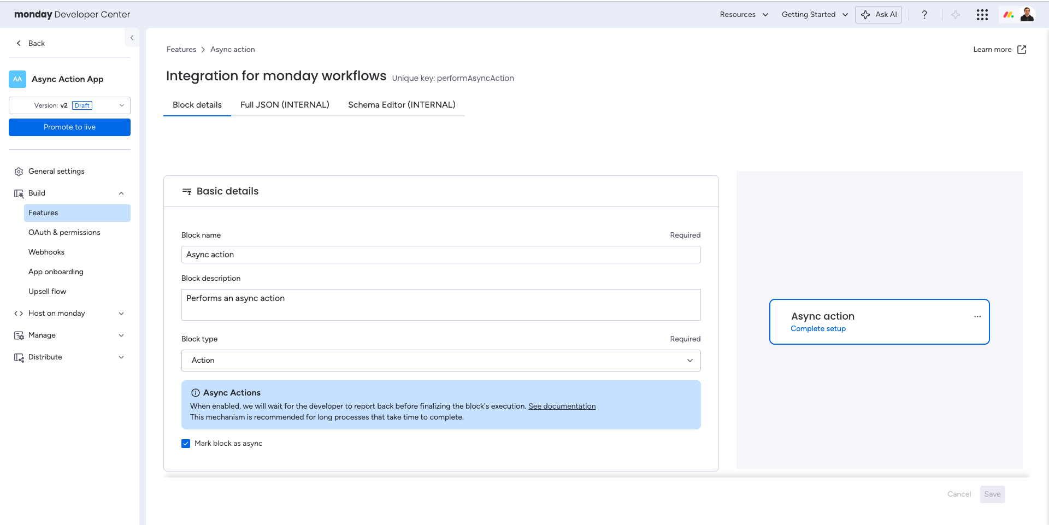Click Promote to live button

point(69,127)
